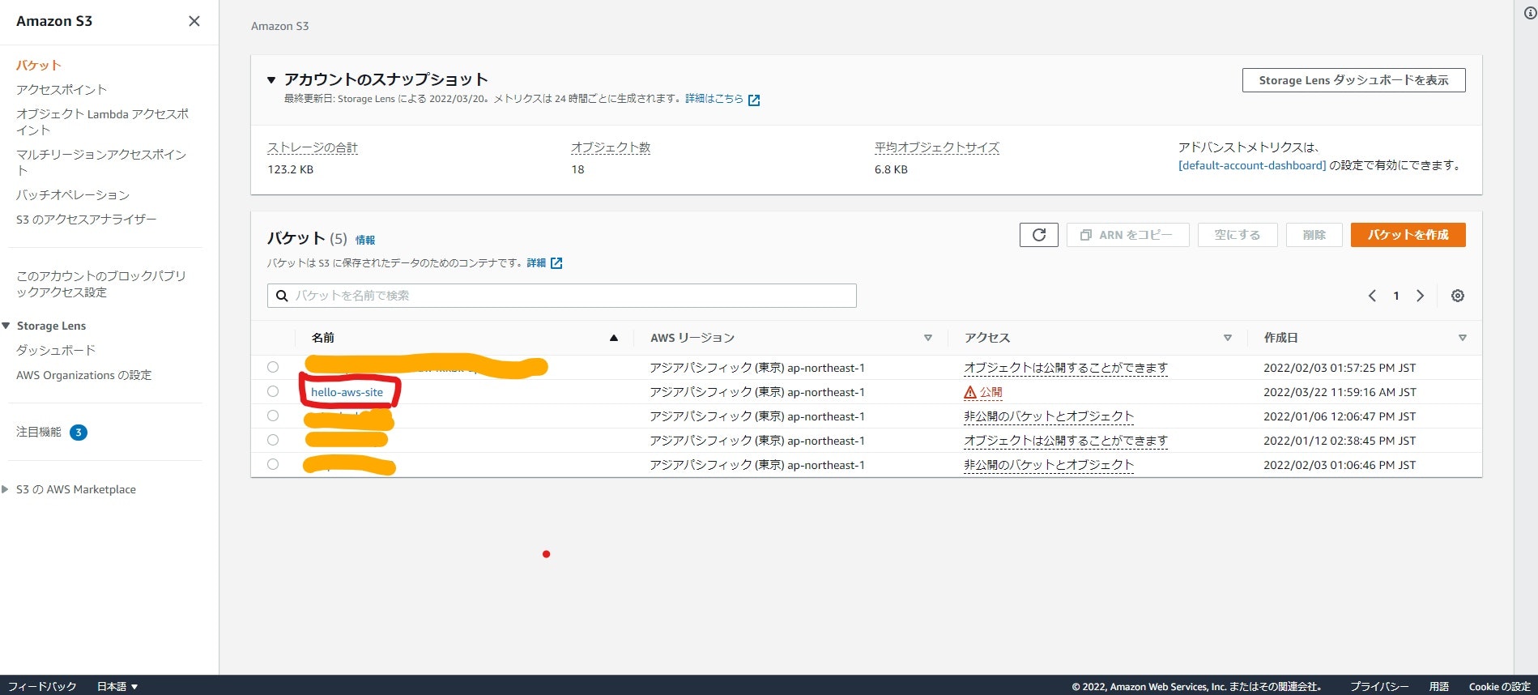Open external link icon beside 詳細はこちら
Screen dimensions: 1538x695
tap(754, 100)
